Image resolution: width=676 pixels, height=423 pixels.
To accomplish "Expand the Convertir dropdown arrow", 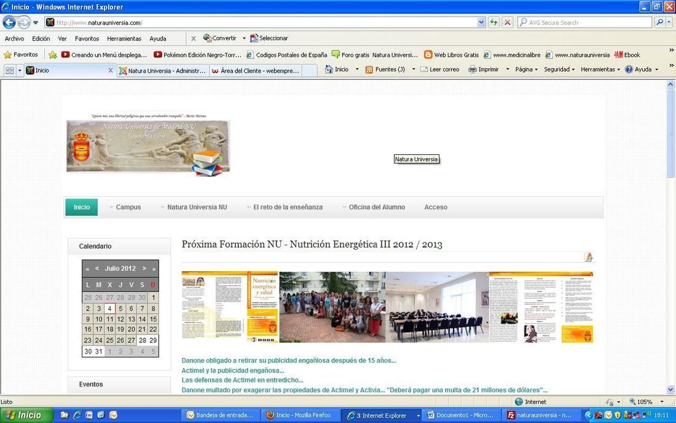I will click(x=244, y=38).
